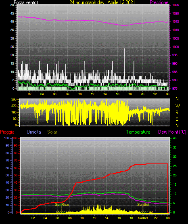Click the 1015 pressure axis value
This screenshot has width=188, height=224.
click(176, 21)
